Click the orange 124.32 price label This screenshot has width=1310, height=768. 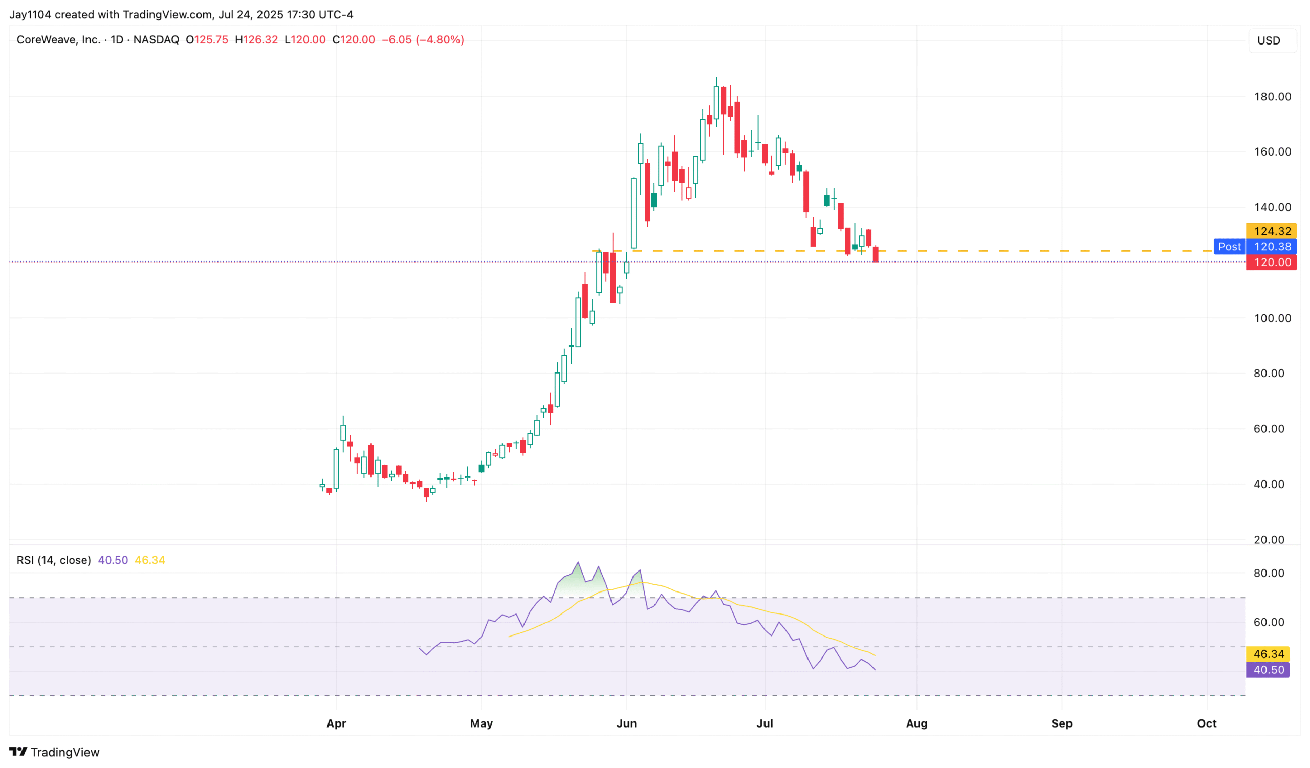[1272, 231]
